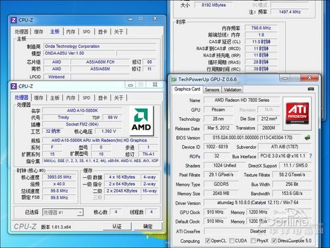Viewport: 330px width, 248px height.
Task: Close the back CPU-Z mainboard window
Action: coord(155,19)
